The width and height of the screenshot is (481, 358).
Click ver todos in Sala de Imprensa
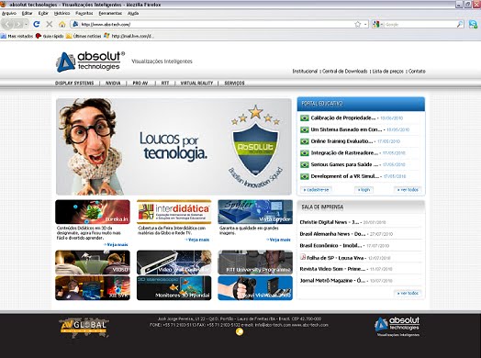408,293
